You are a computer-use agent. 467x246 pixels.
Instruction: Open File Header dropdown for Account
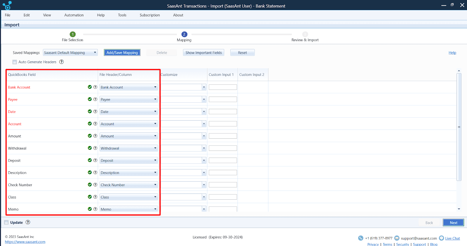(x=129, y=124)
